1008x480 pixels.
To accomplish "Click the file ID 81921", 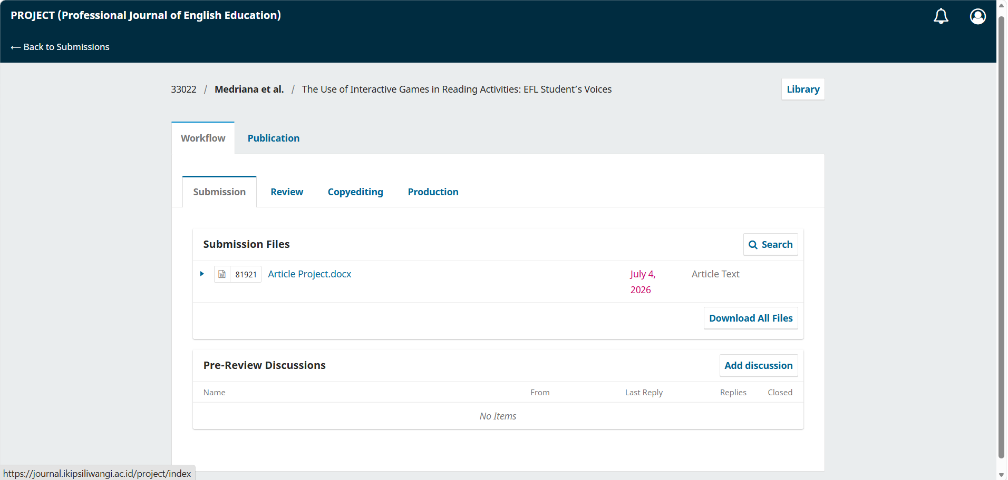I will click(246, 274).
